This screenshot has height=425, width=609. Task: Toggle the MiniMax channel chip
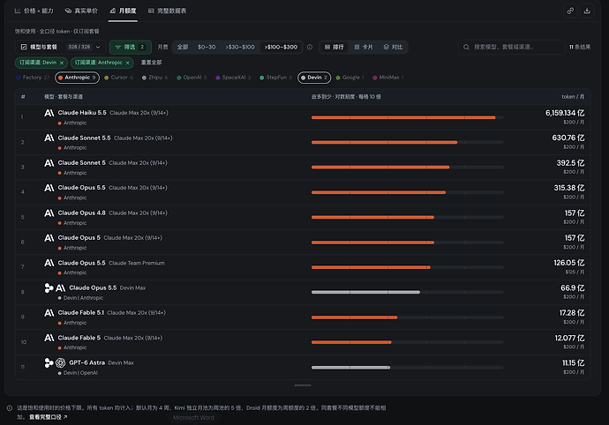pos(388,78)
